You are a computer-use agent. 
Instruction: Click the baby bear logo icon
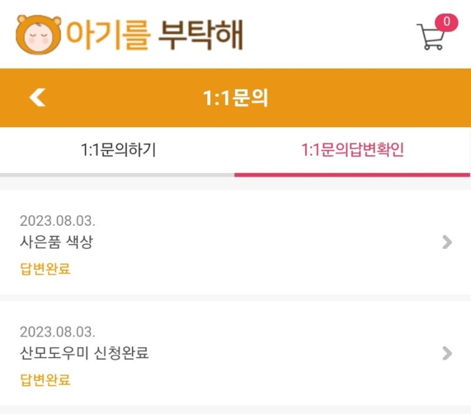pos(38,35)
